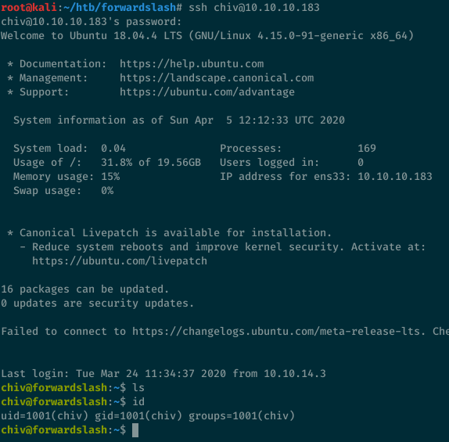Click the System load value 0.04
This screenshot has width=449, height=442.
tap(113, 149)
